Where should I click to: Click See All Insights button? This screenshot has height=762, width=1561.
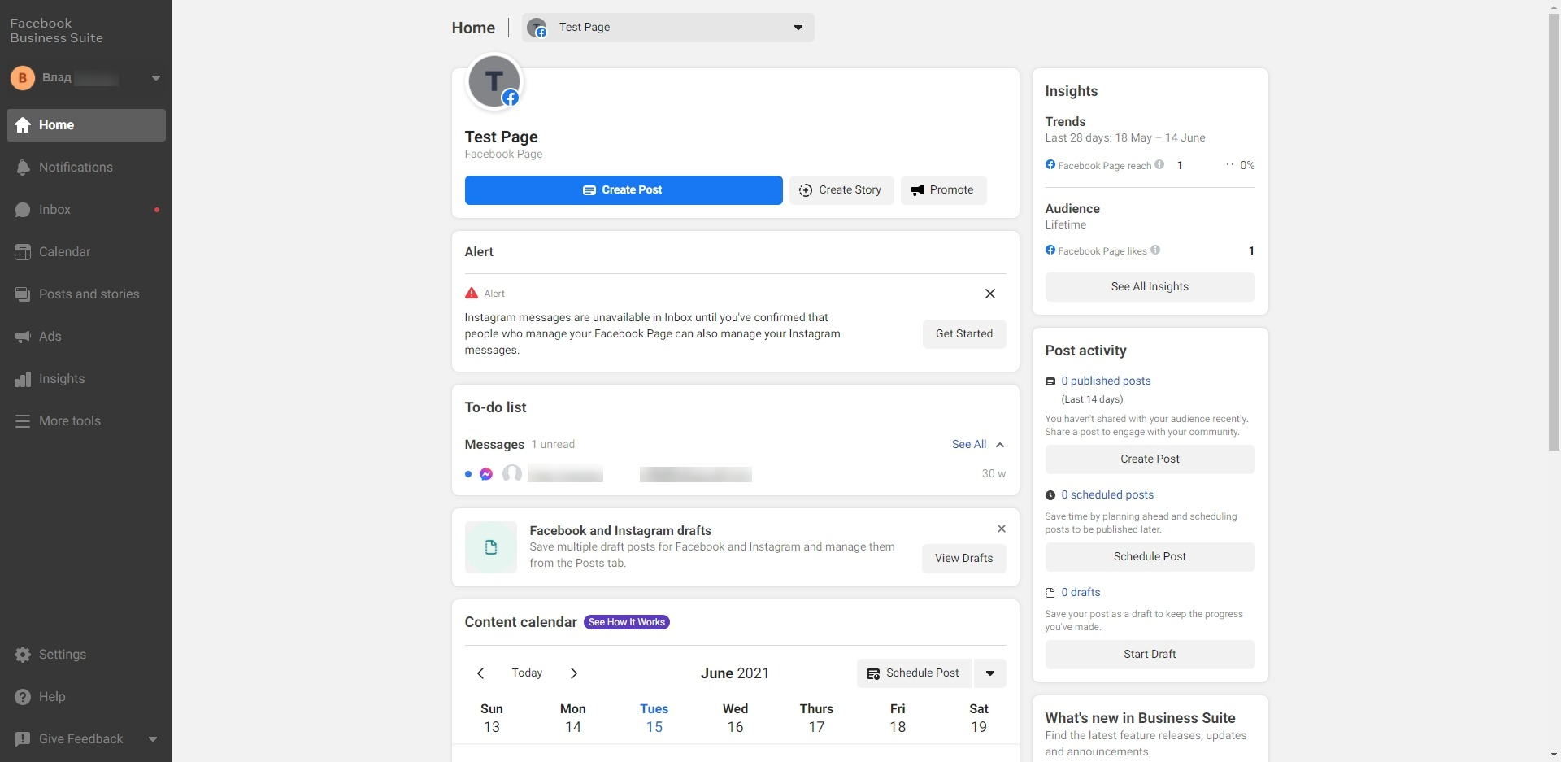pyautogui.click(x=1150, y=287)
